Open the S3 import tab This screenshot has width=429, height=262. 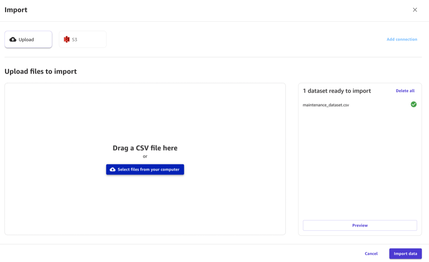(82, 39)
